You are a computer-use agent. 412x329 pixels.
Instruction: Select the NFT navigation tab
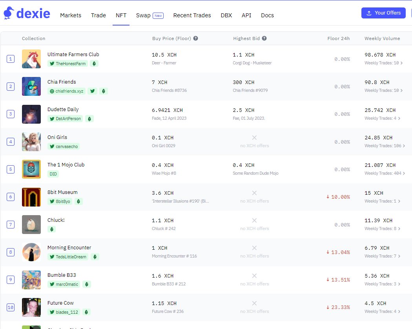point(121,15)
